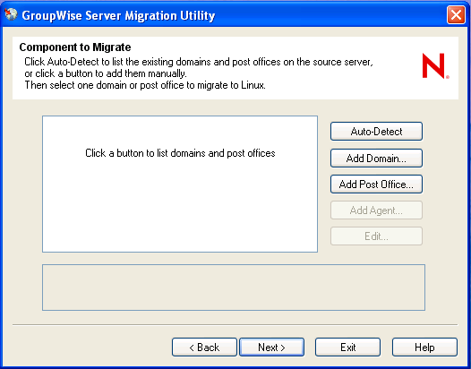Choose Add Post Office button

click(376, 184)
